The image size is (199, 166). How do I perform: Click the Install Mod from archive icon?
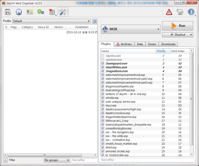pyautogui.click(x=8, y=12)
